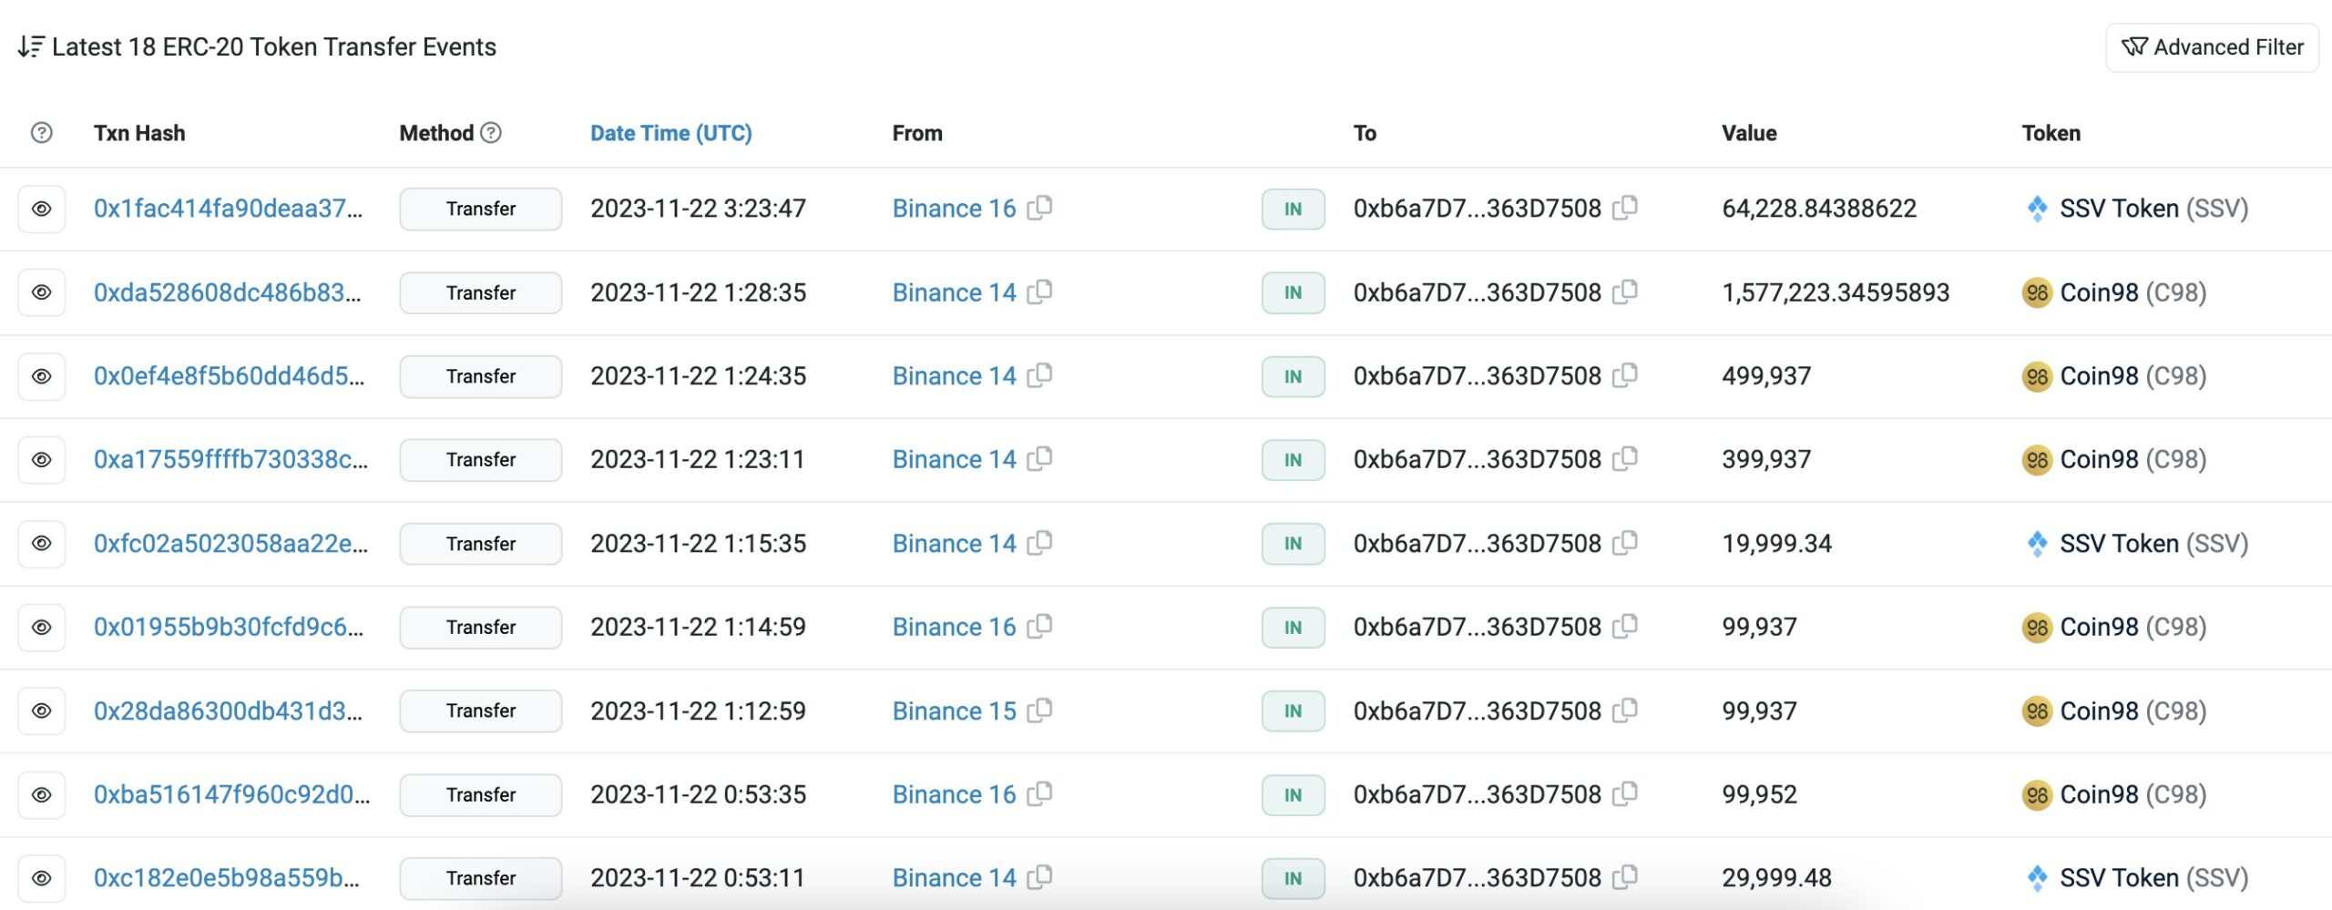The height and width of the screenshot is (910, 2332).
Task: Copy Binance 16 address in 0:53:35 row
Action: pos(1039,793)
